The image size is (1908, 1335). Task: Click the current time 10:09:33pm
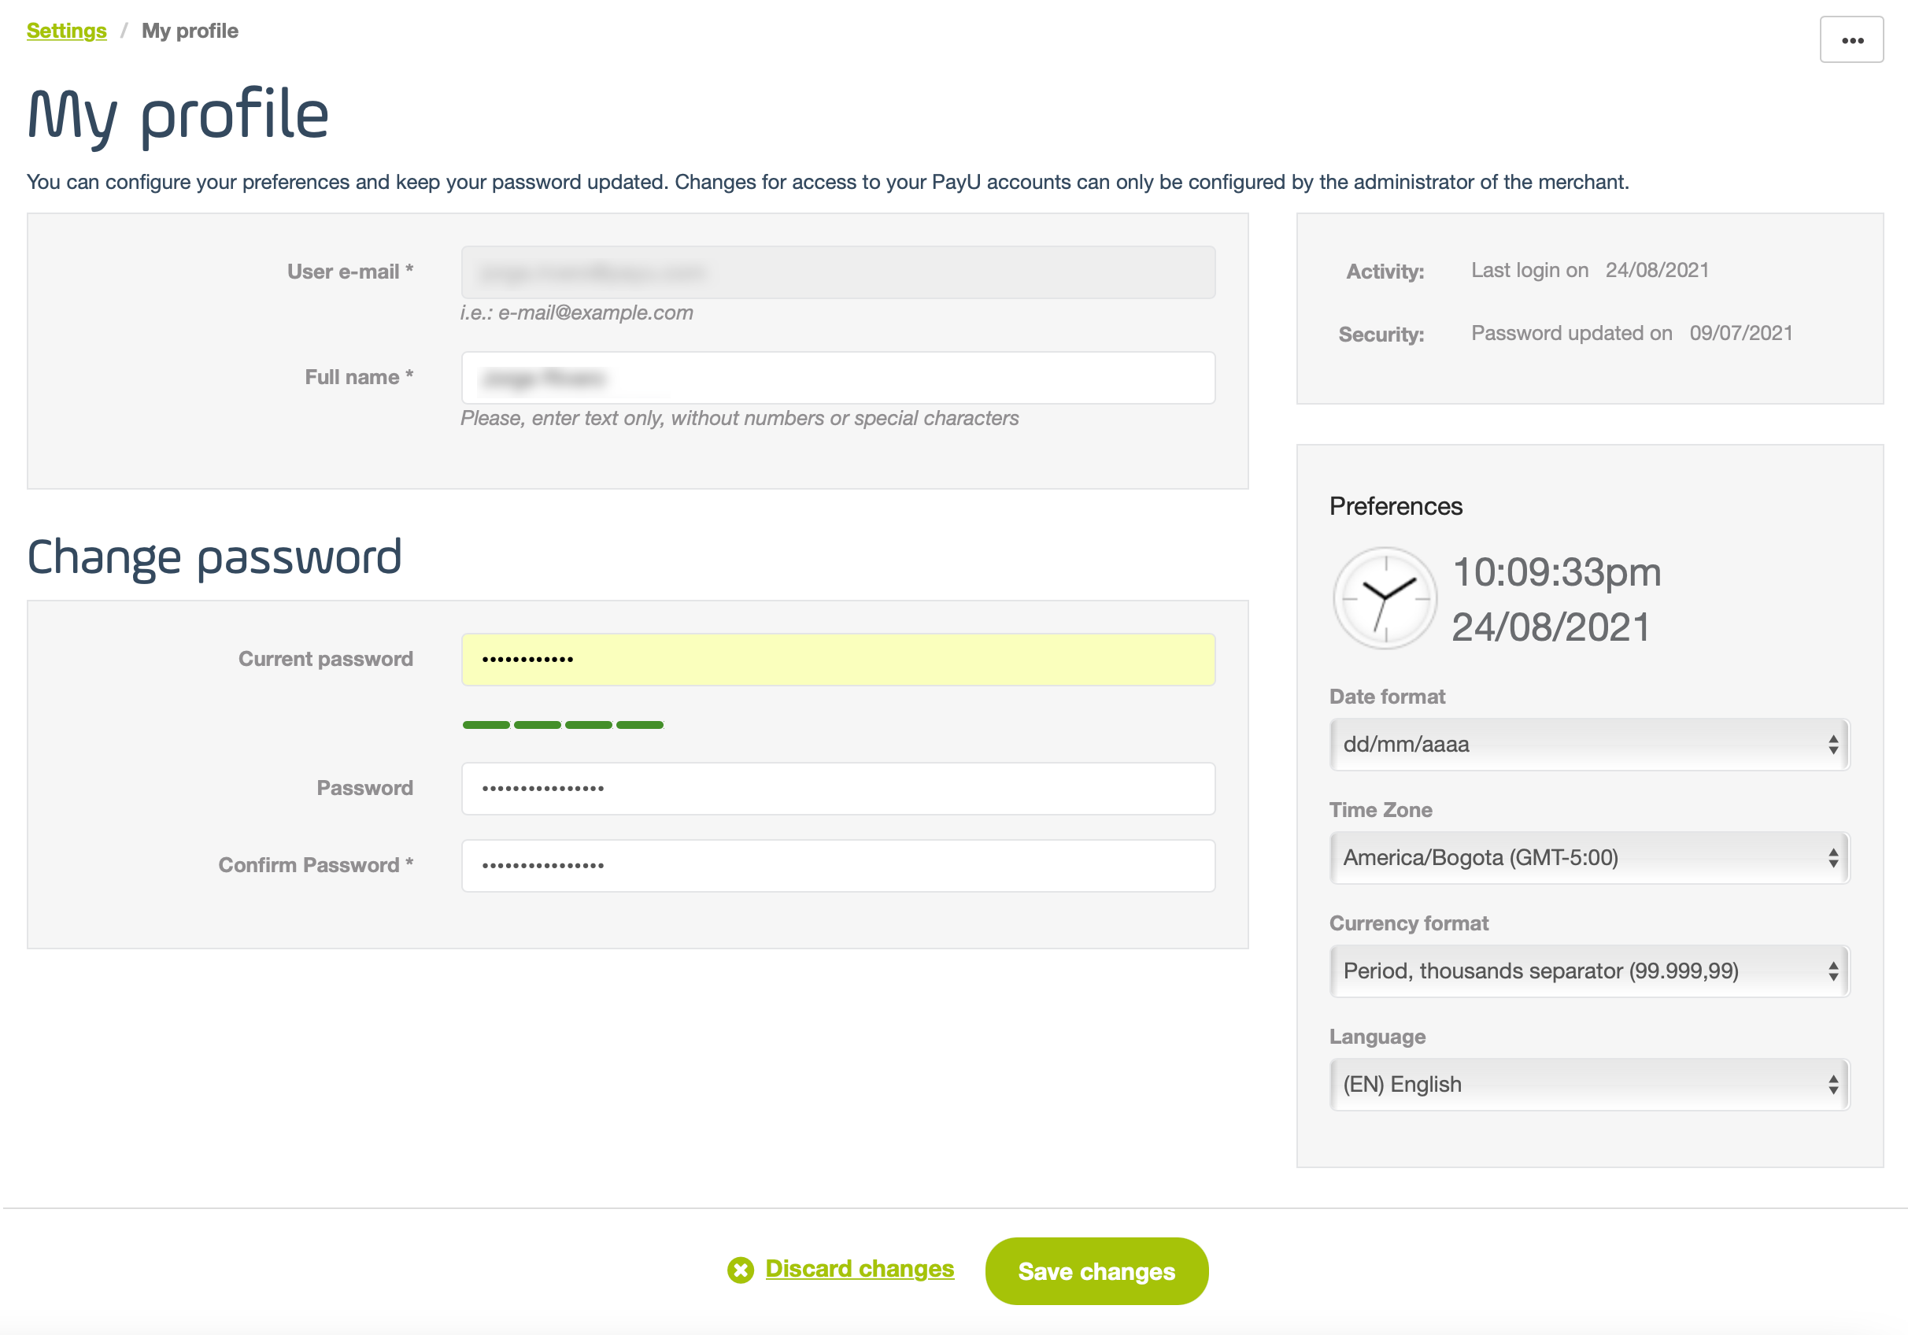pyautogui.click(x=1556, y=572)
